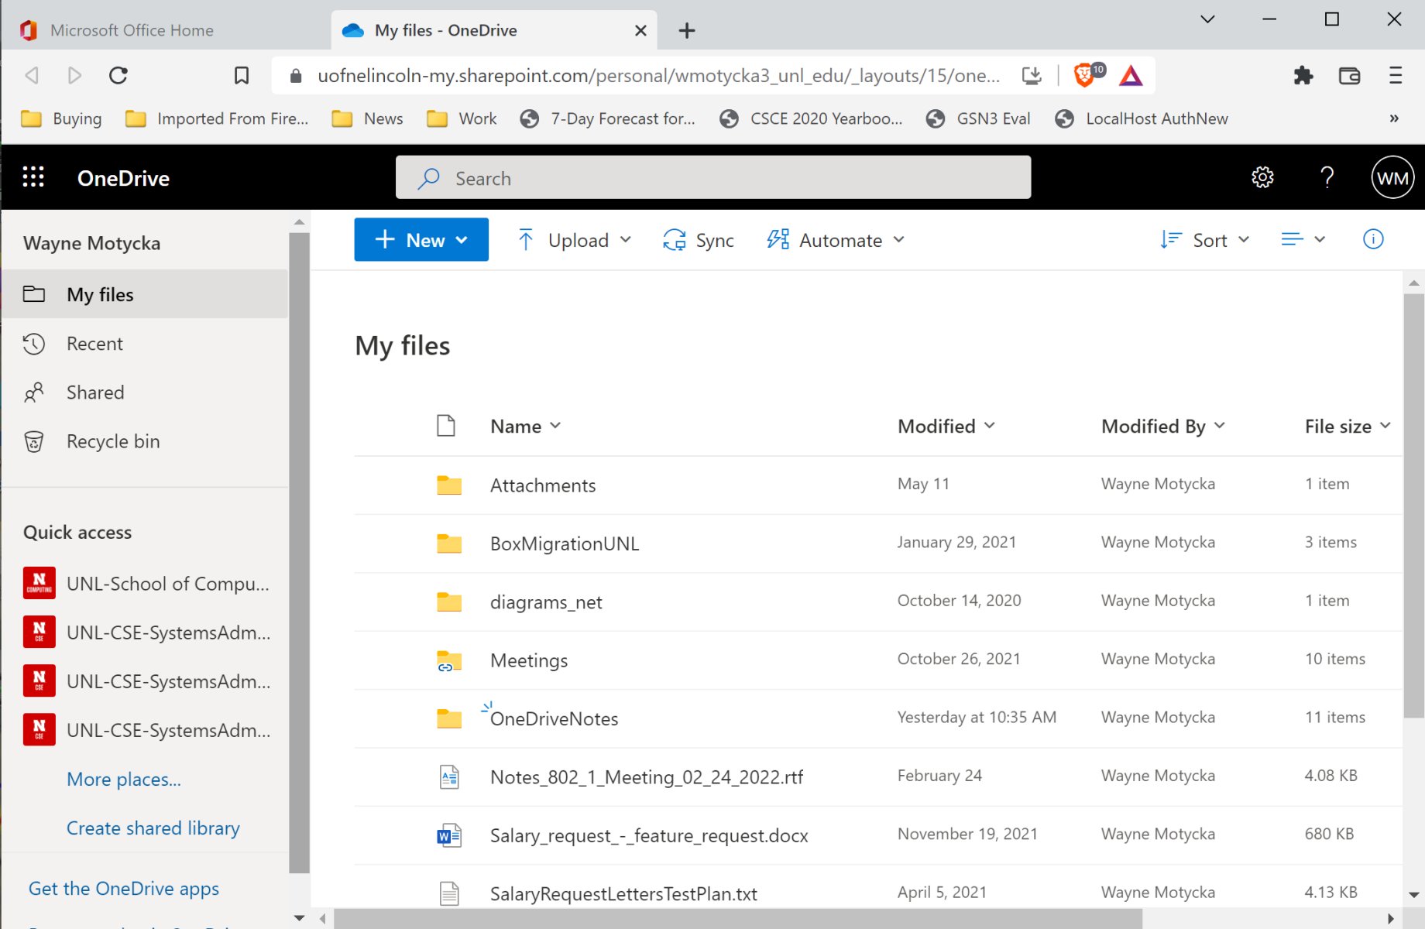
Task: Click the browser extensions puzzle icon
Action: tap(1303, 75)
